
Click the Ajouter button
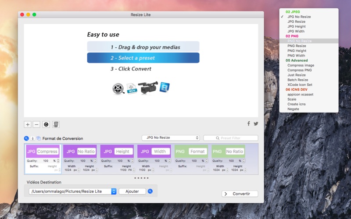click(x=132, y=191)
